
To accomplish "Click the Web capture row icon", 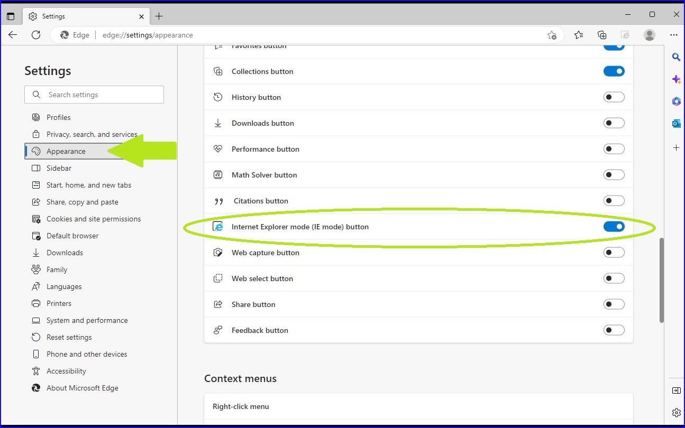I will (x=218, y=253).
